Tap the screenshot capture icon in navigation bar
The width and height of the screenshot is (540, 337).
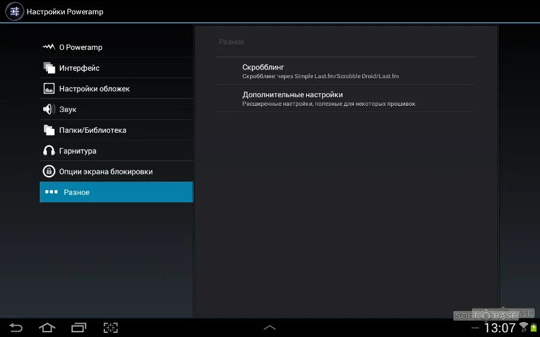pos(111,328)
